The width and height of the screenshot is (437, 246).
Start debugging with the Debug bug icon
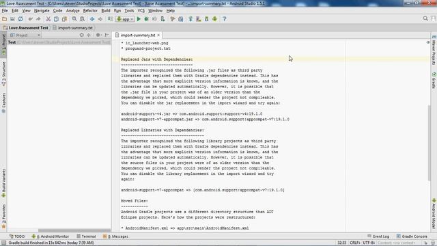[x=146, y=19]
